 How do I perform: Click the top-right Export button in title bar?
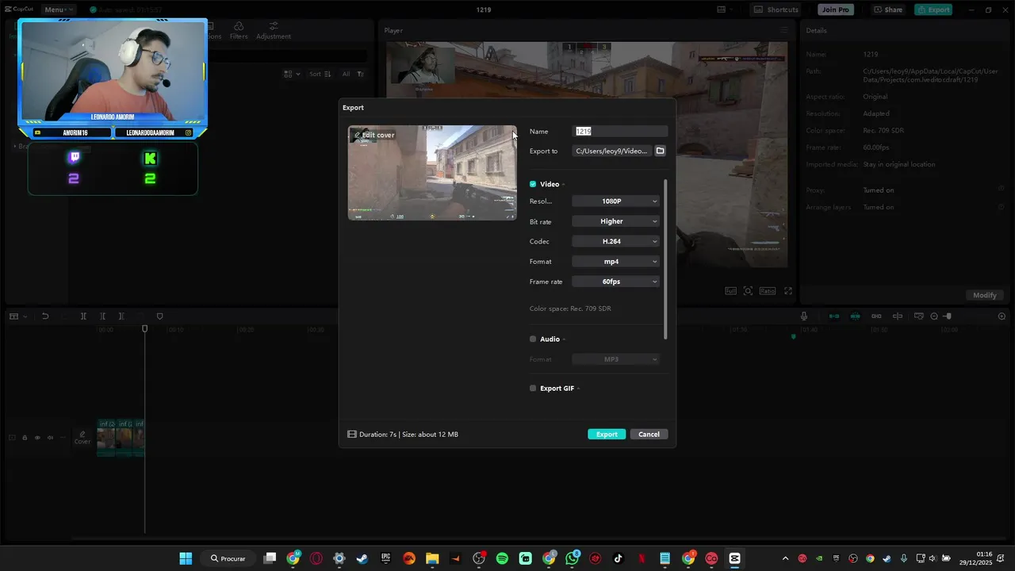point(933,10)
